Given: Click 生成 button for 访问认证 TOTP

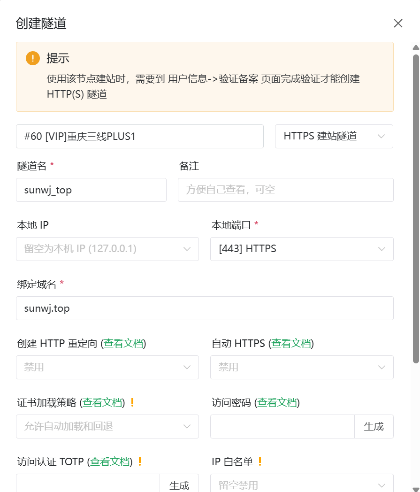Looking at the screenshot, I should (179, 484).
